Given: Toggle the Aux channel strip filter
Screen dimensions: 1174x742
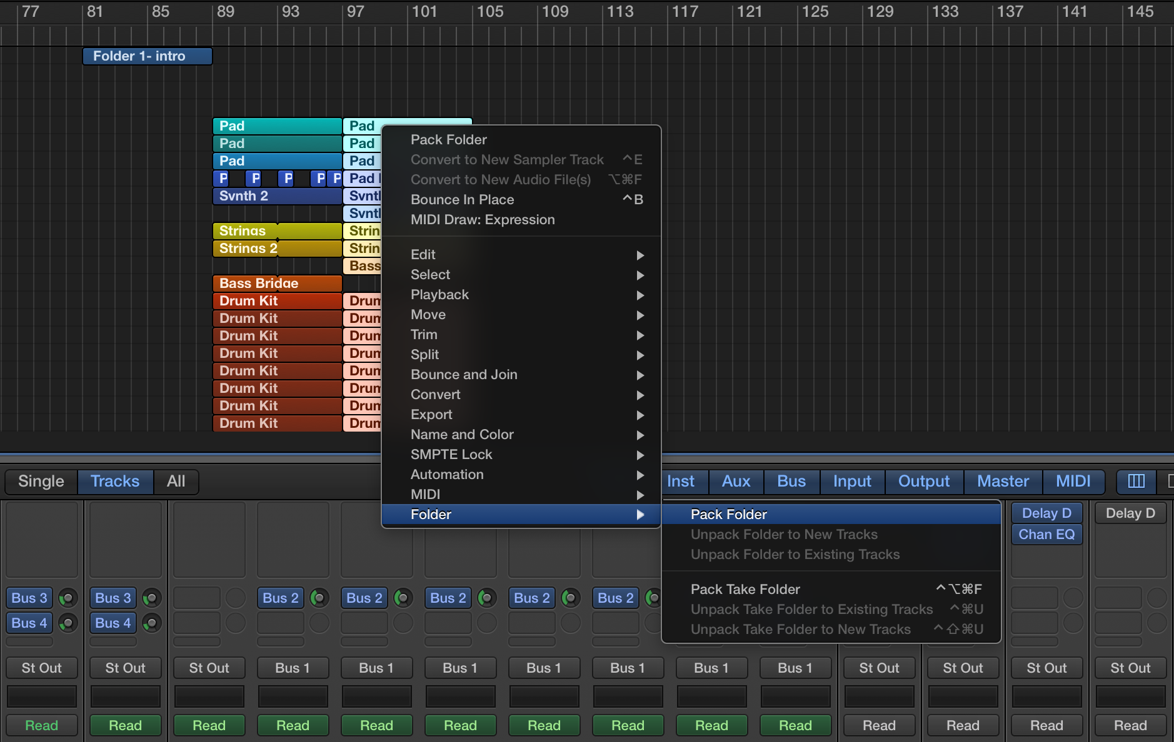Looking at the screenshot, I should click(735, 482).
